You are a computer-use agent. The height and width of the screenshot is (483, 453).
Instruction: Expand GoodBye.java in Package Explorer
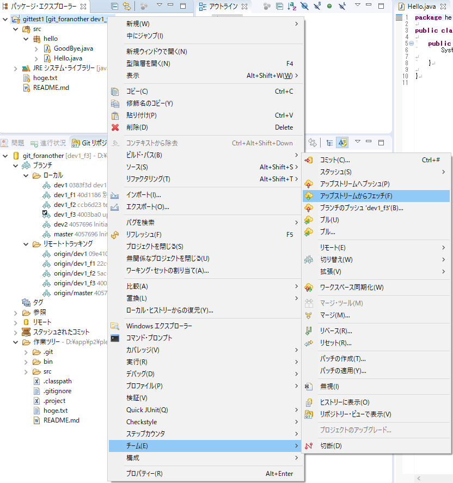click(x=36, y=48)
